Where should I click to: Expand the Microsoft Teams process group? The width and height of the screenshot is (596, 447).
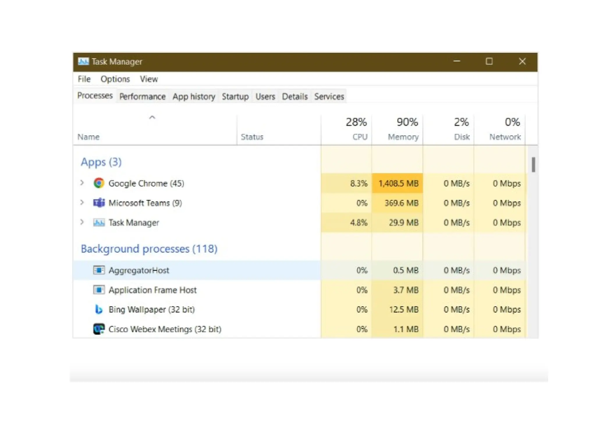(x=82, y=202)
